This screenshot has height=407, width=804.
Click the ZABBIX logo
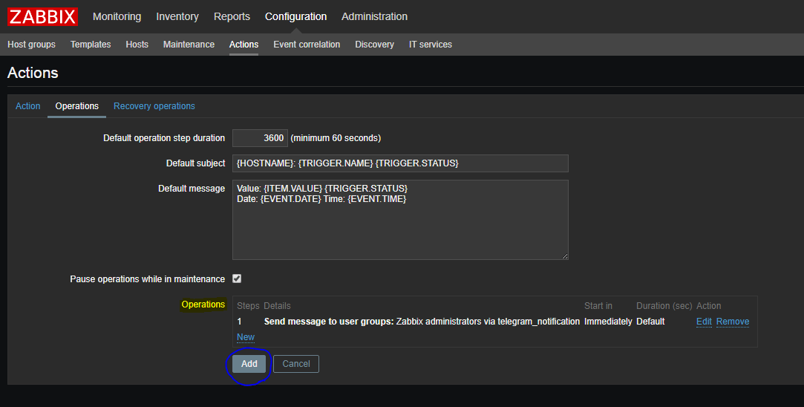coord(42,16)
